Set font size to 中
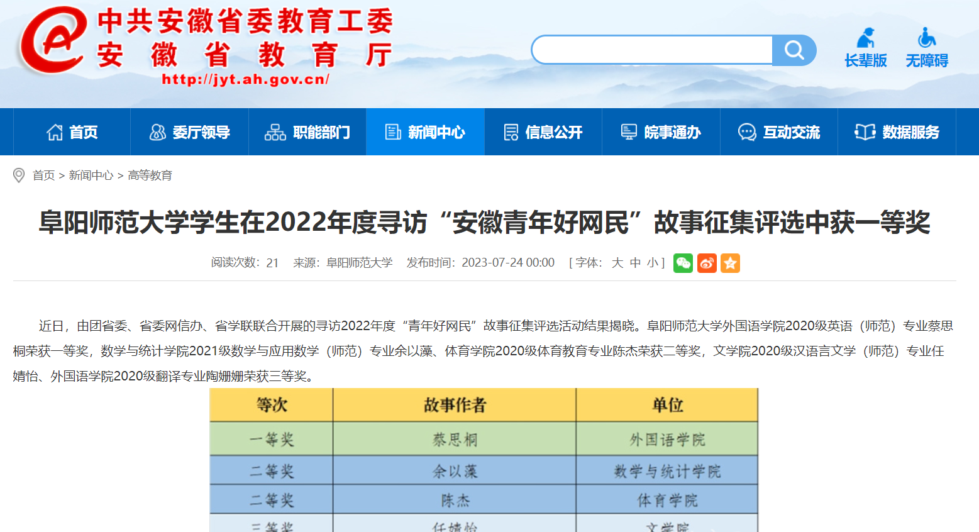 pyautogui.click(x=635, y=263)
